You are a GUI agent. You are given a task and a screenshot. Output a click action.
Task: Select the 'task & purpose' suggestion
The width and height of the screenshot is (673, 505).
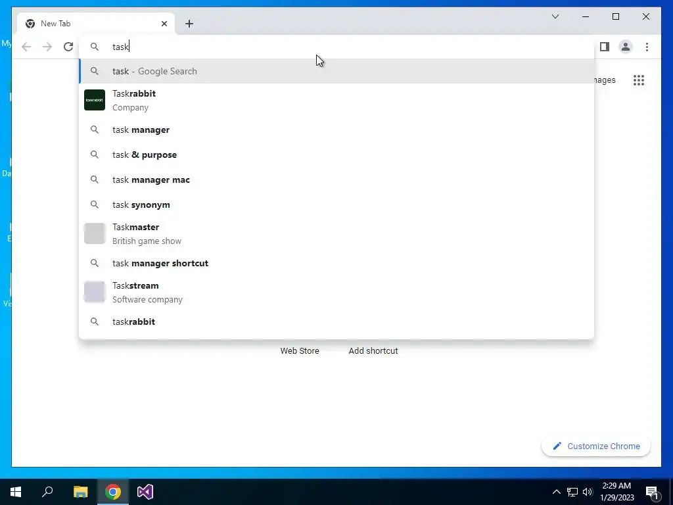(x=336, y=155)
